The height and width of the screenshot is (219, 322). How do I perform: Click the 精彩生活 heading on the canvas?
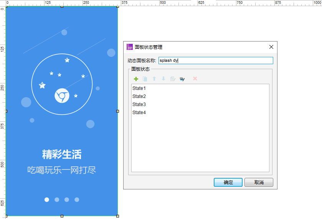pos(62,154)
